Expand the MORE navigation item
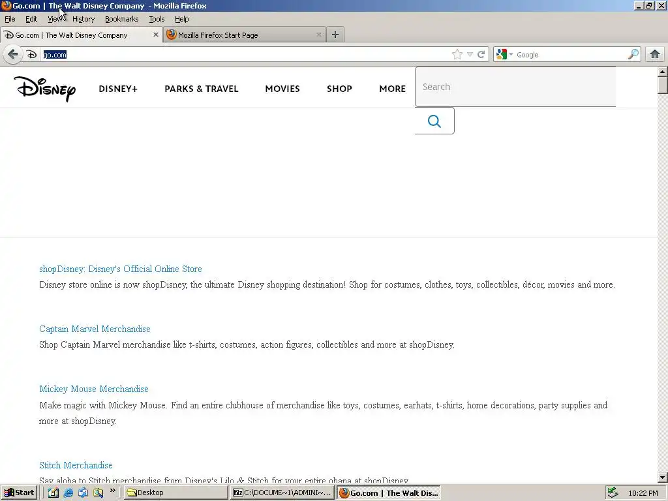Image resolution: width=668 pixels, height=501 pixels. pos(392,89)
